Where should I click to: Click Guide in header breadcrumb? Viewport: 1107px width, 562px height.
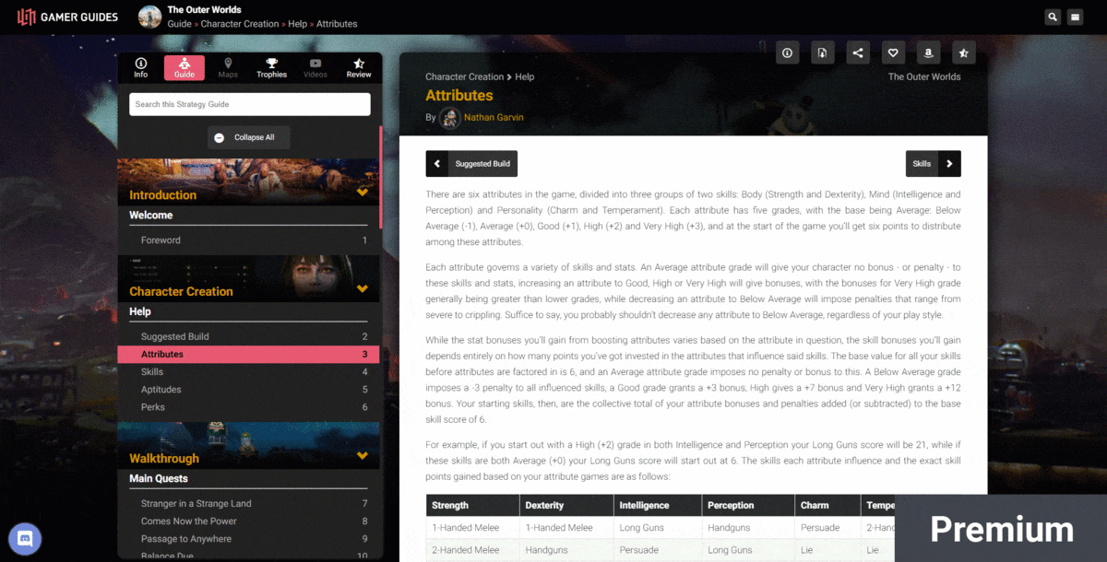pyautogui.click(x=179, y=24)
